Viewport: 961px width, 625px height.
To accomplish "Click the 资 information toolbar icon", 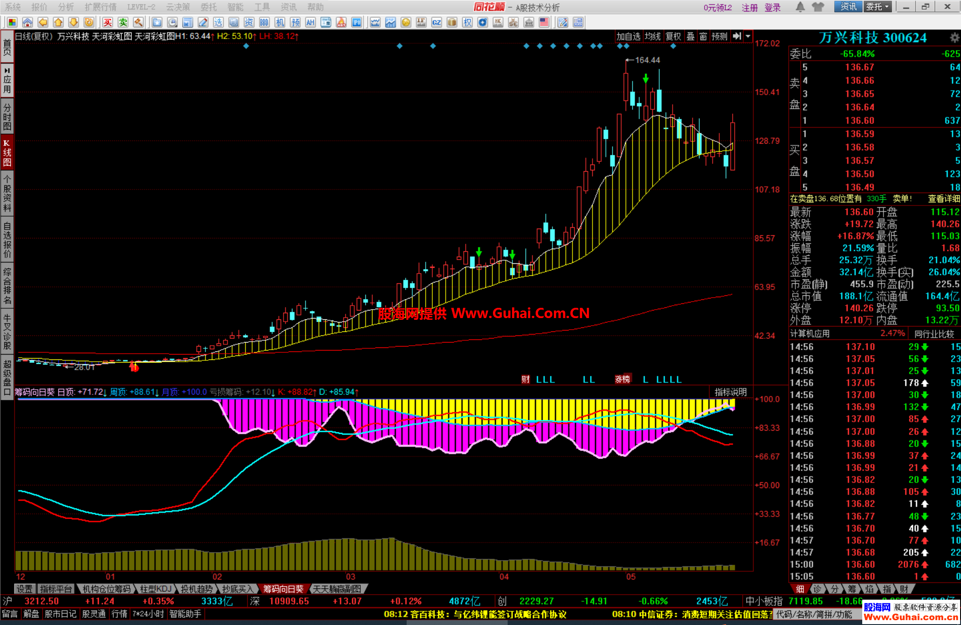I will tap(249, 22).
